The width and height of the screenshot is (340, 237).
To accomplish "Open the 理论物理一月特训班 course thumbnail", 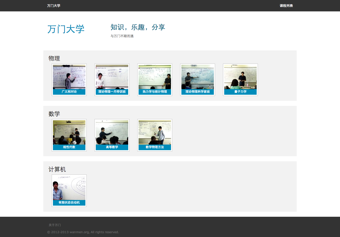I will pyautogui.click(x=112, y=77).
